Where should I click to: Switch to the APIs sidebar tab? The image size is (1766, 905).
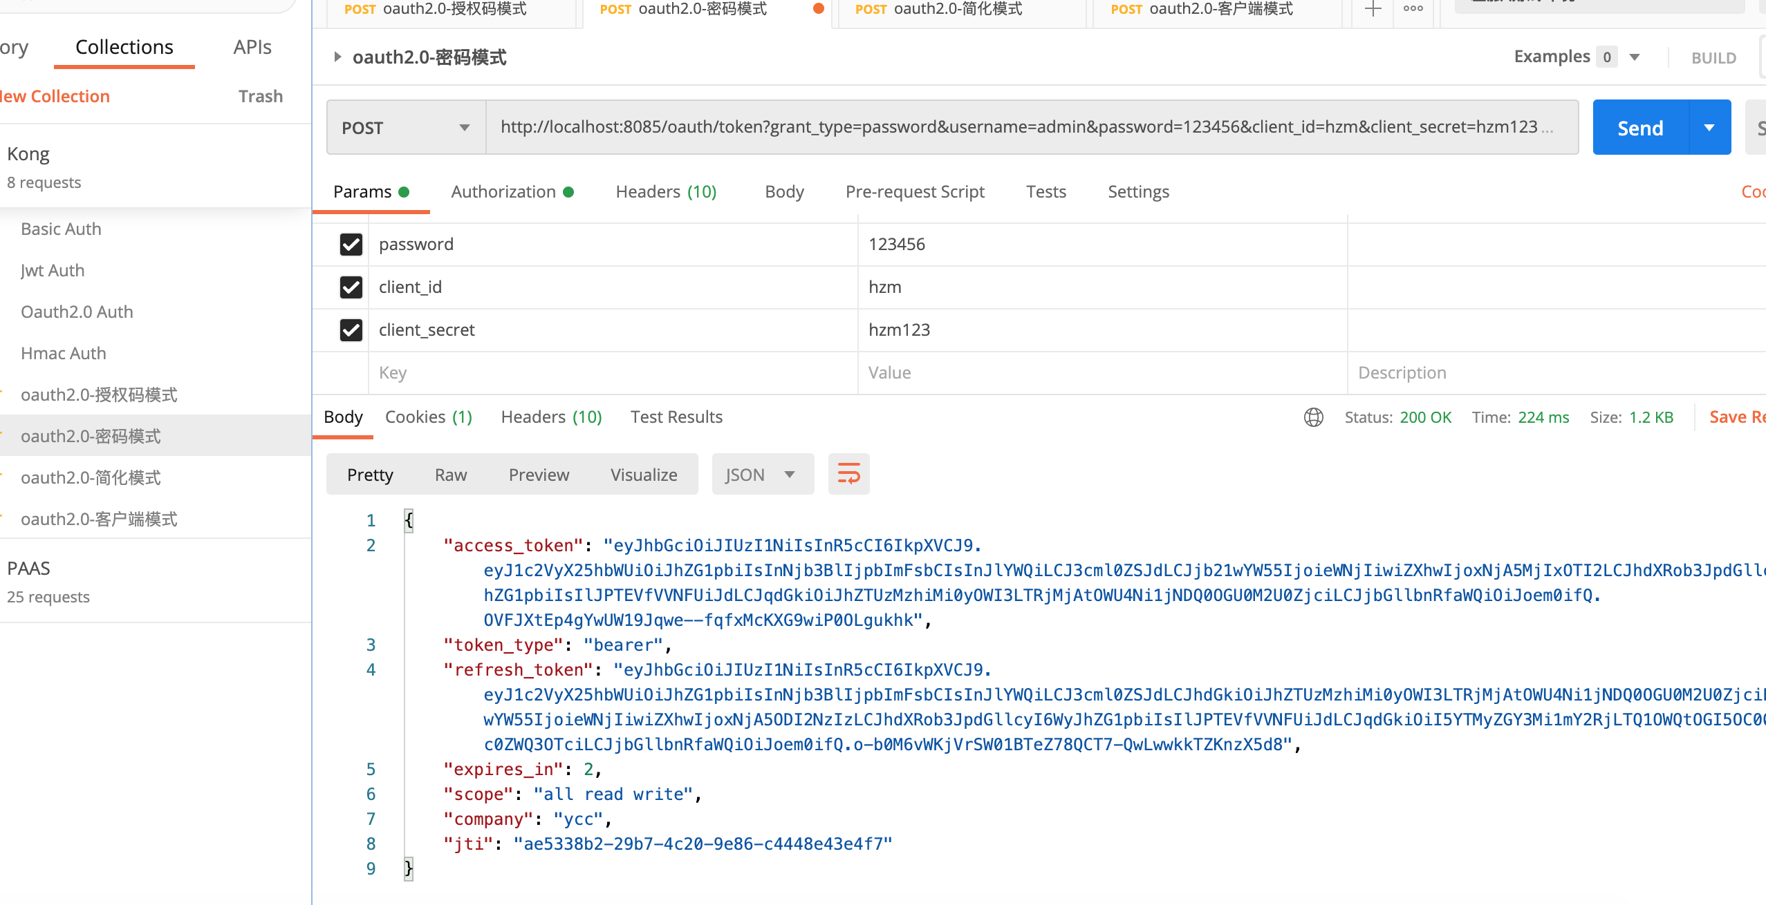[x=252, y=47]
